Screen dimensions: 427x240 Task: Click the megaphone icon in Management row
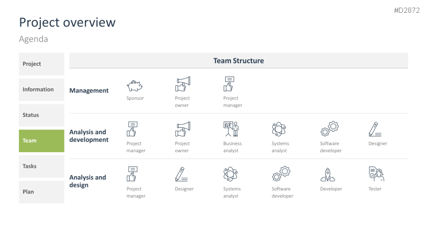pyautogui.click(x=182, y=84)
